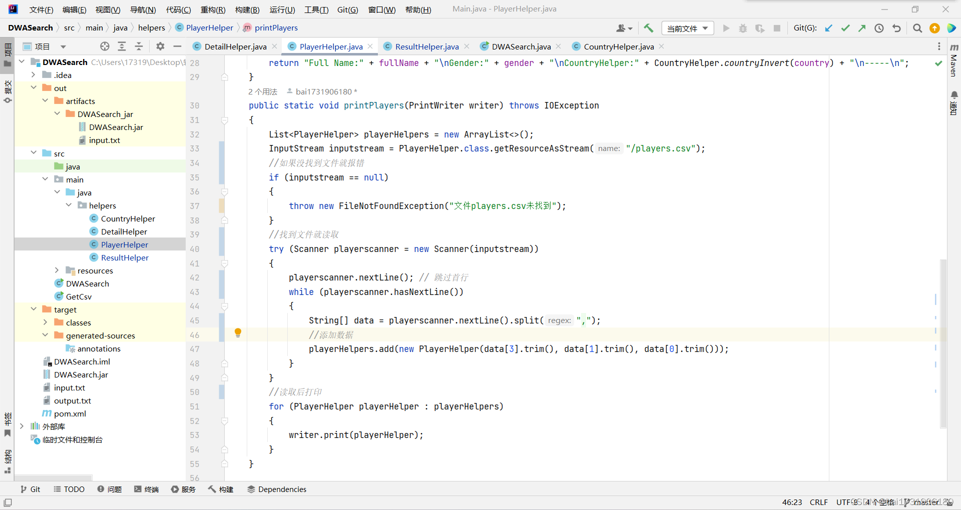Collapse all items in the project panel

point(139,46)
